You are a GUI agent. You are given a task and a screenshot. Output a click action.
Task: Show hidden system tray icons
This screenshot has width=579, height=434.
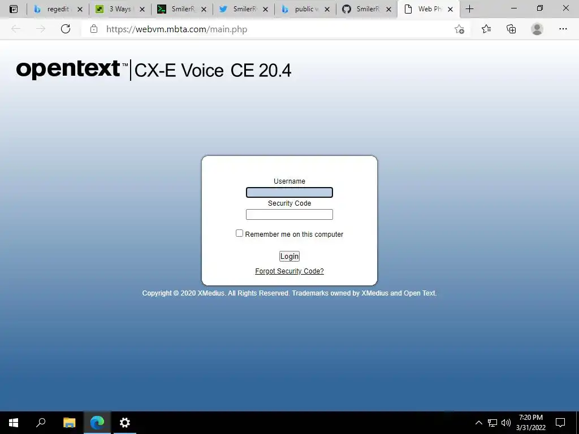[478, 423]
